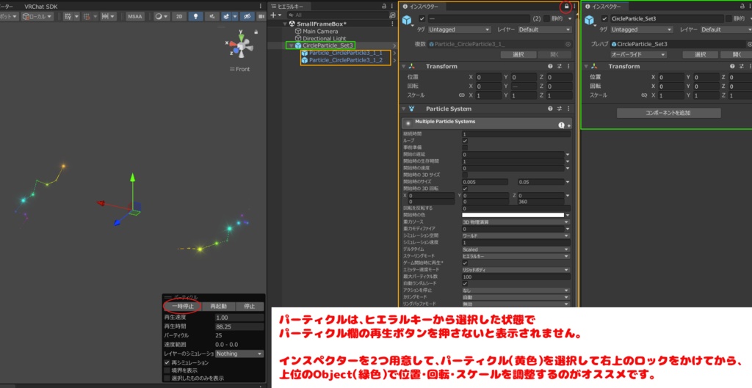Toggle right scale constrain proportions link

pos(644,95)
